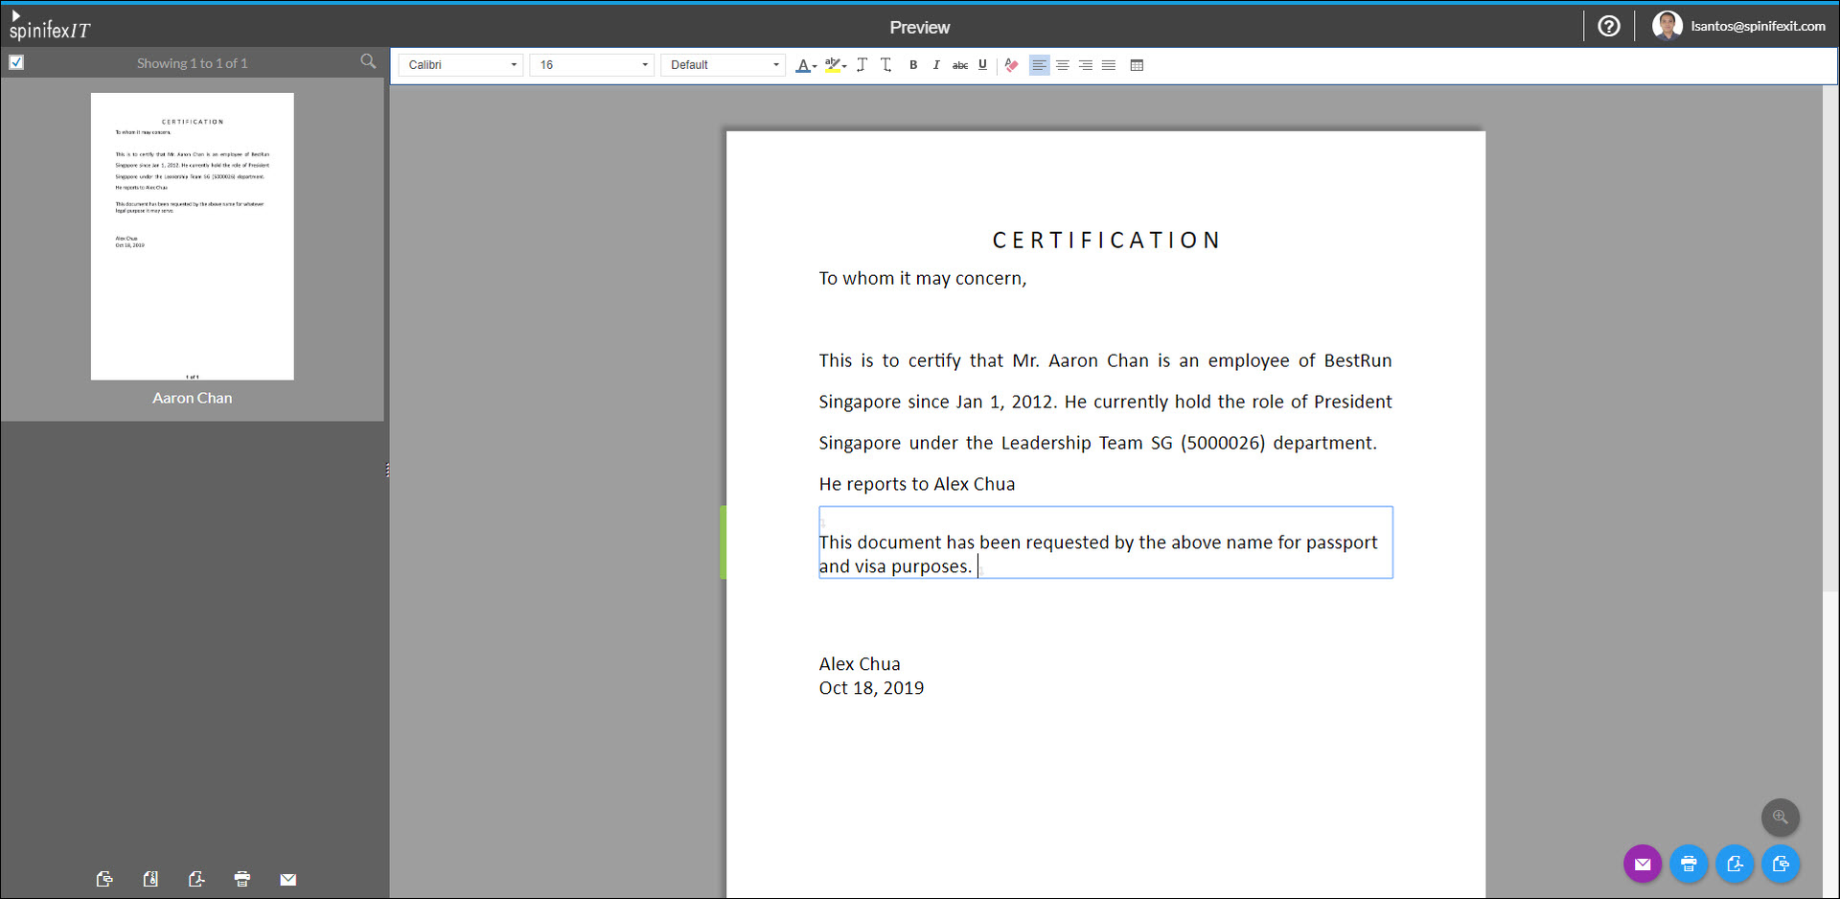The height and width of the screenshot is (899, 1840).
Task: Click the blue print floating button
Action: [x=1688, y=864]
